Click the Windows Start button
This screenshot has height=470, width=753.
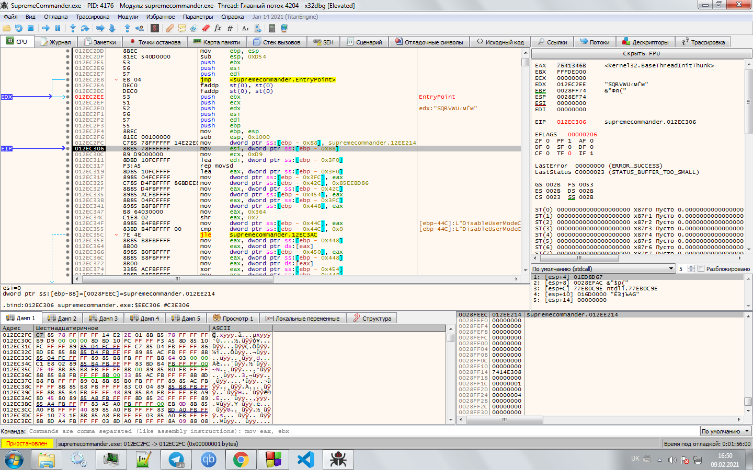tap(14, 460)
